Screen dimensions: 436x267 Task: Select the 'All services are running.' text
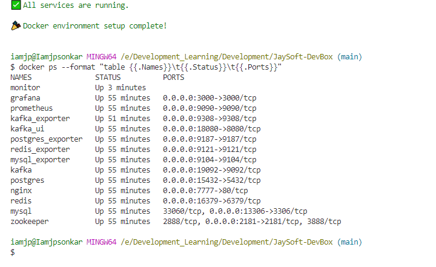(76, 5)
